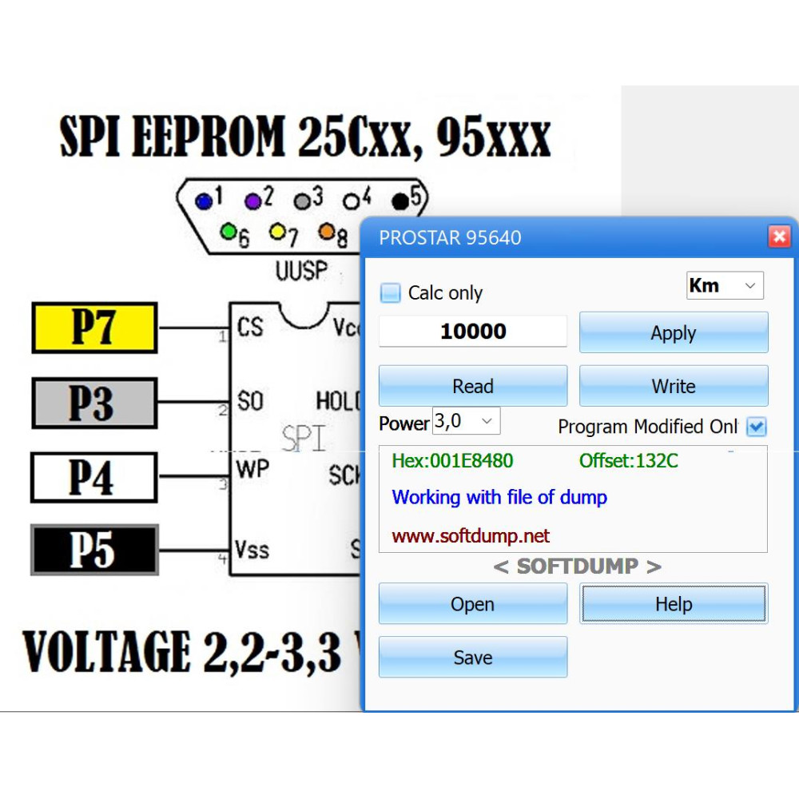Click the Save button
799x799 pixels.
point(473,657)
